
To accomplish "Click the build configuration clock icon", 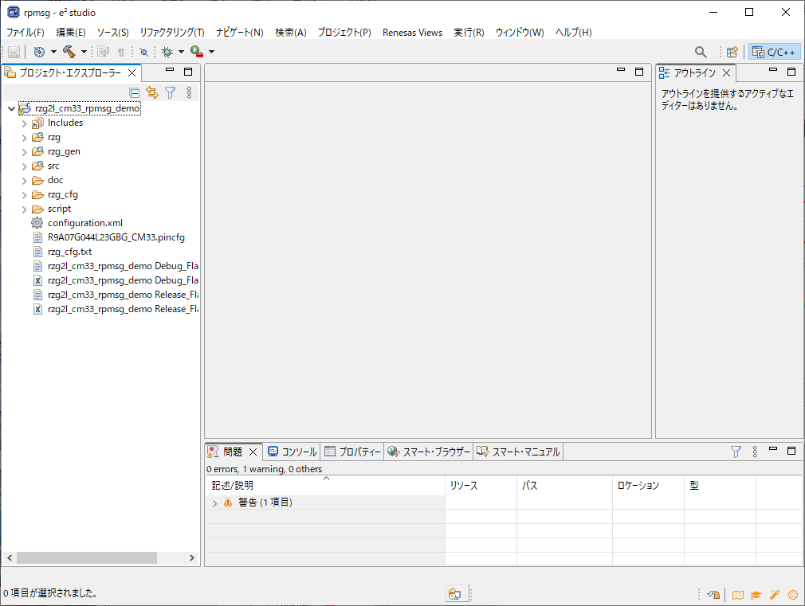I will point(40,52).
